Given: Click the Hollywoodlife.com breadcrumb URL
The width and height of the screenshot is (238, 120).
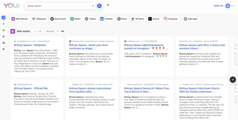Looking at the screenshot, I should [148, 85].
